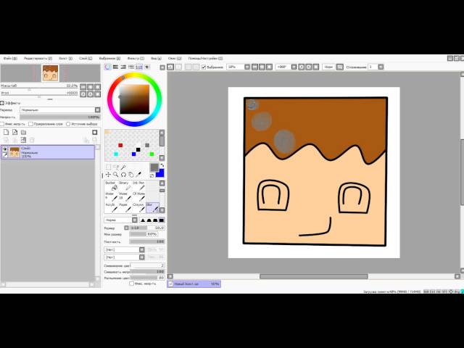Choose the Bucket brush tool
Screen dimensions: 464x348
pyautogui.click(x=112, y=186)
